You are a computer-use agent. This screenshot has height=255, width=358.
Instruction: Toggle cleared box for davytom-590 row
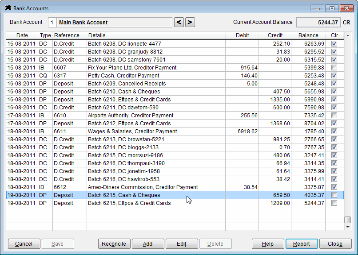tap(334, 108)
